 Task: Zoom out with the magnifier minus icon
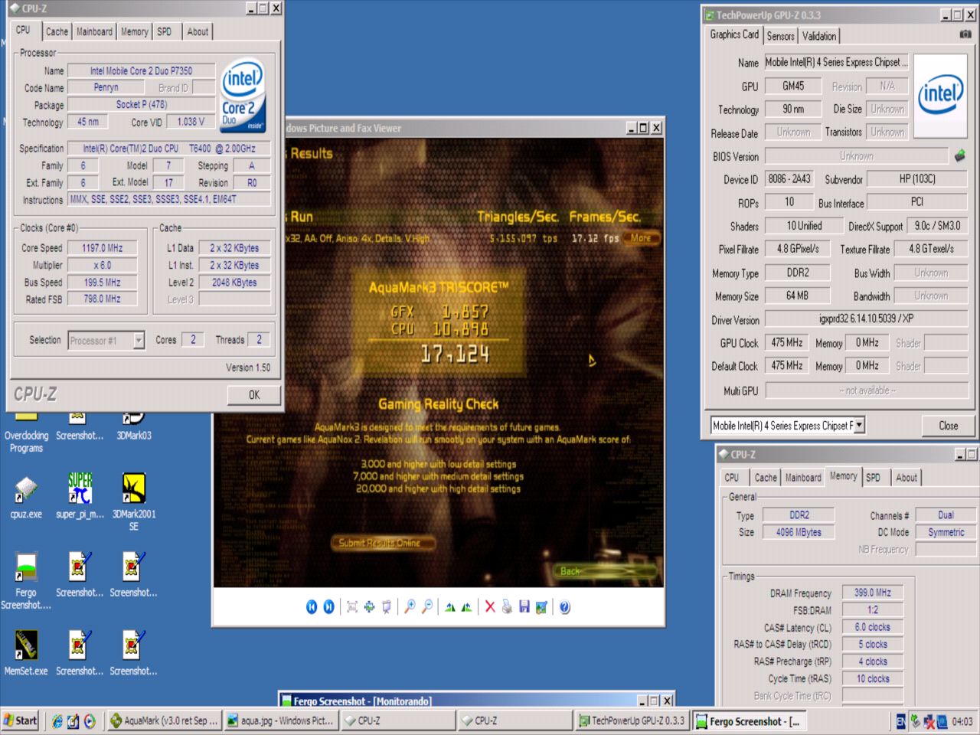click(x=427, y=607)
